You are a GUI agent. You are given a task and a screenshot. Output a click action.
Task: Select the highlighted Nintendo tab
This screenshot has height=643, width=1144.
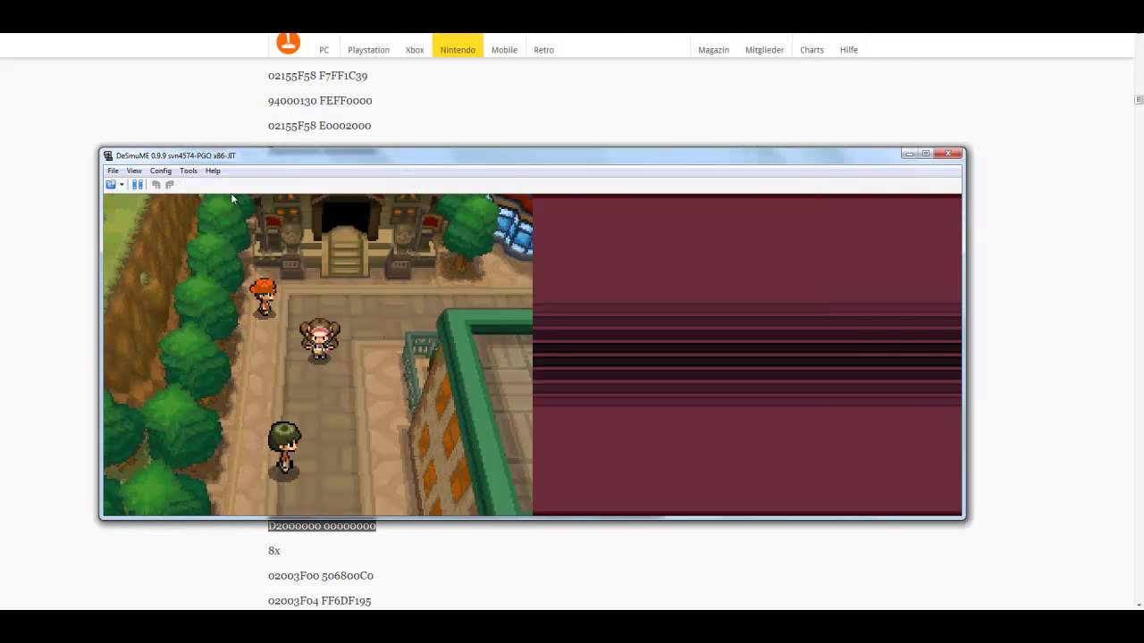pos(458,47)
